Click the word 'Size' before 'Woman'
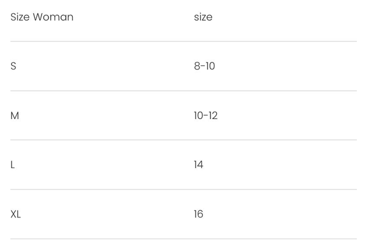This screenshot has height=252, width=369. point(20,17)
